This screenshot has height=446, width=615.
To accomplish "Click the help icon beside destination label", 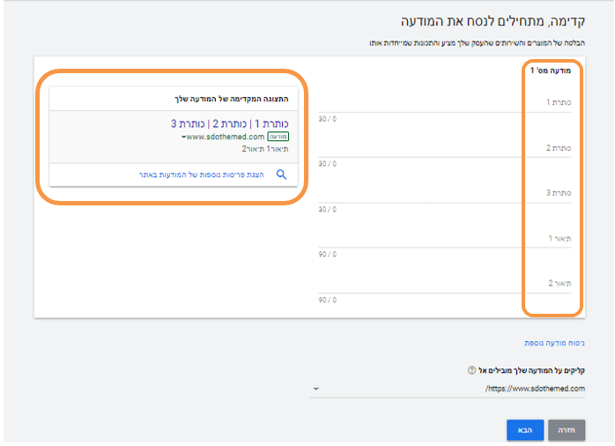I will [x=472, y=369].
